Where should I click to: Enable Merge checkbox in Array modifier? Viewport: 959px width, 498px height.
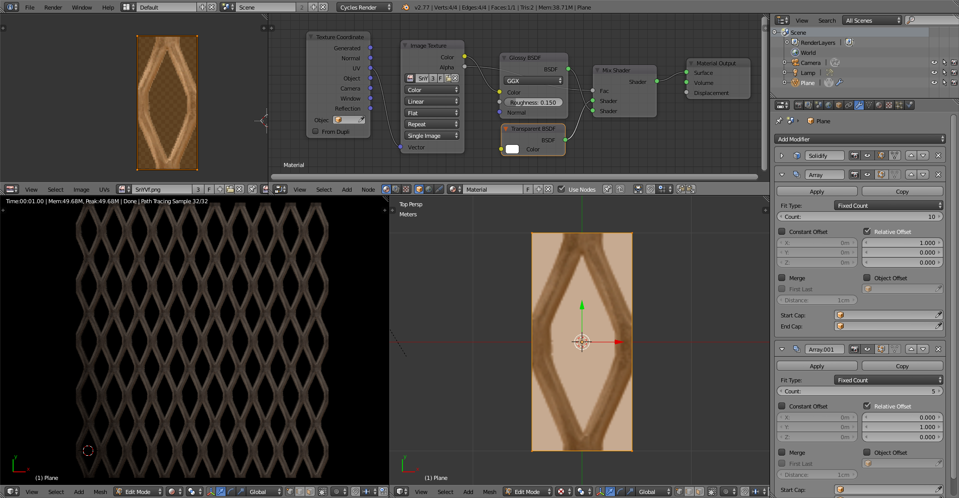(x=782, y=278)
